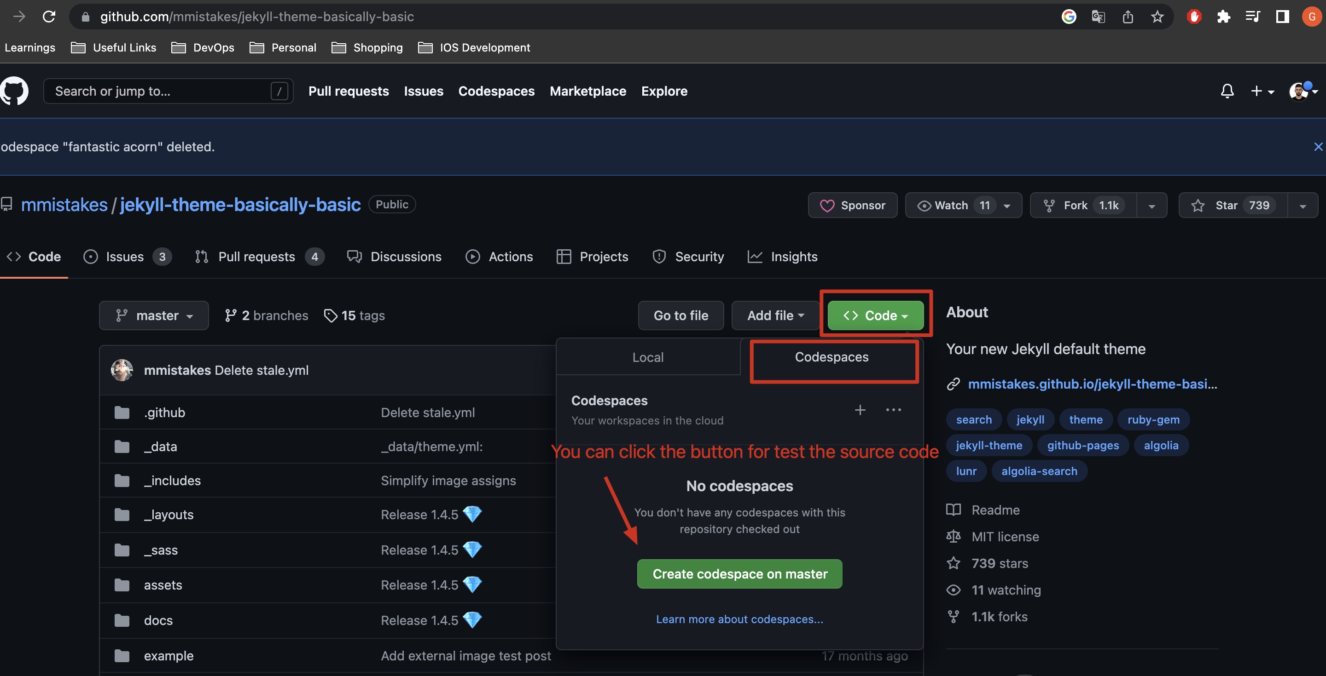1326x676 pixels.
Task: Open the Issues repository tab
Action: click(x=127, y=257)
